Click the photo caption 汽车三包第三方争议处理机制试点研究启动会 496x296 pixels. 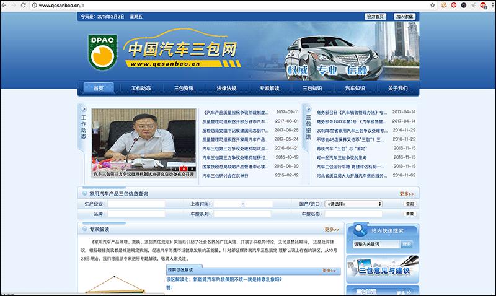(x=144, y=174)
